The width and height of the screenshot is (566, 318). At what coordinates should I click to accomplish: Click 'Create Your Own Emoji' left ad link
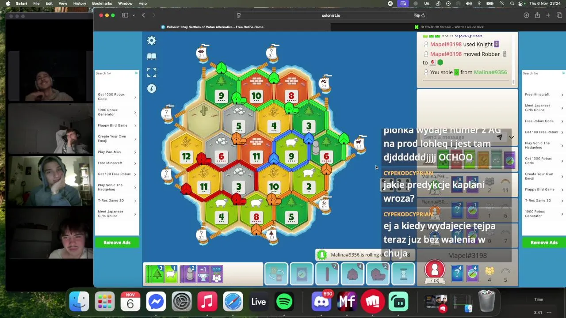click(x=112, y=139)
